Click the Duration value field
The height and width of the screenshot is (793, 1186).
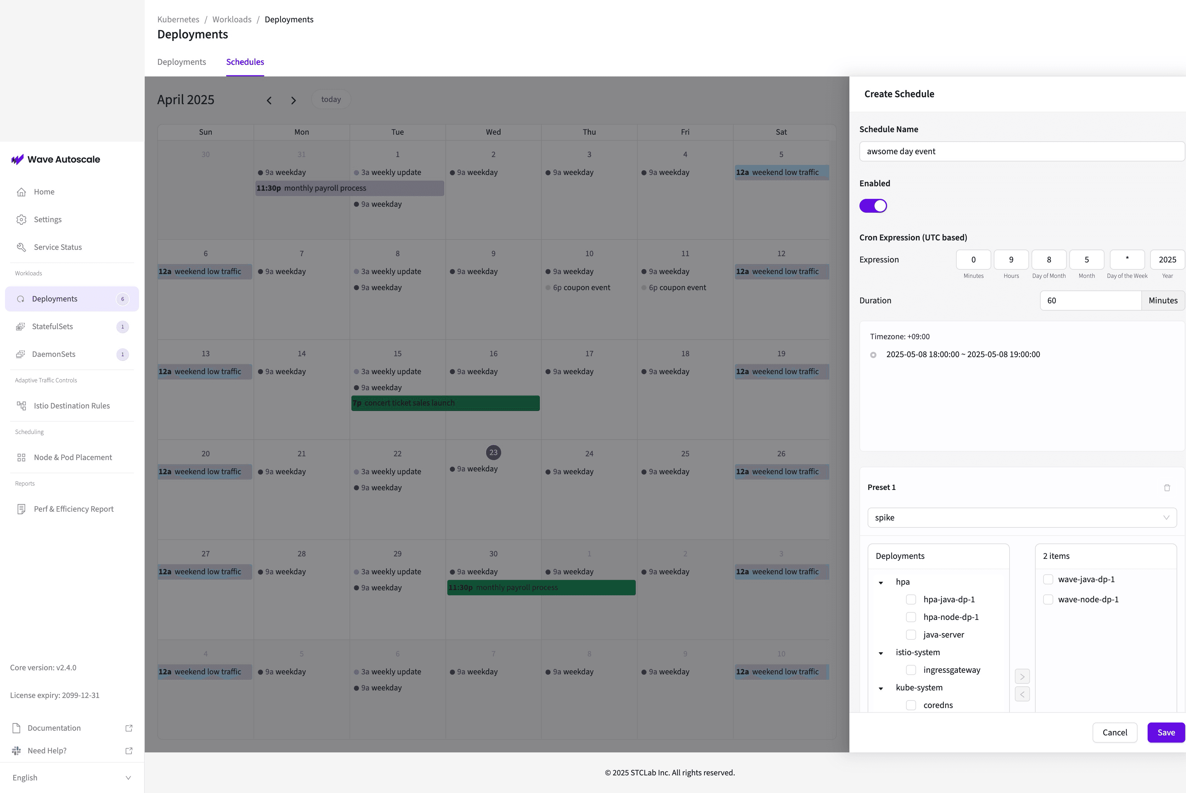coord(1090,301)
